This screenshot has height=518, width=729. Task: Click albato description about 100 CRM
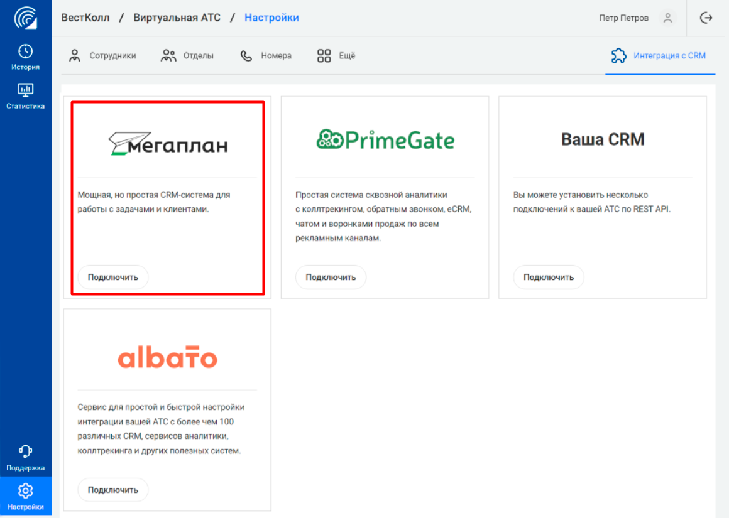coord(161,429)
